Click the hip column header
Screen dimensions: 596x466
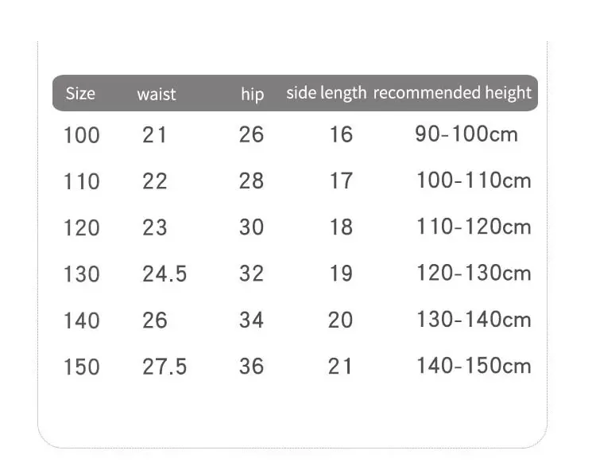pos(253,94)
